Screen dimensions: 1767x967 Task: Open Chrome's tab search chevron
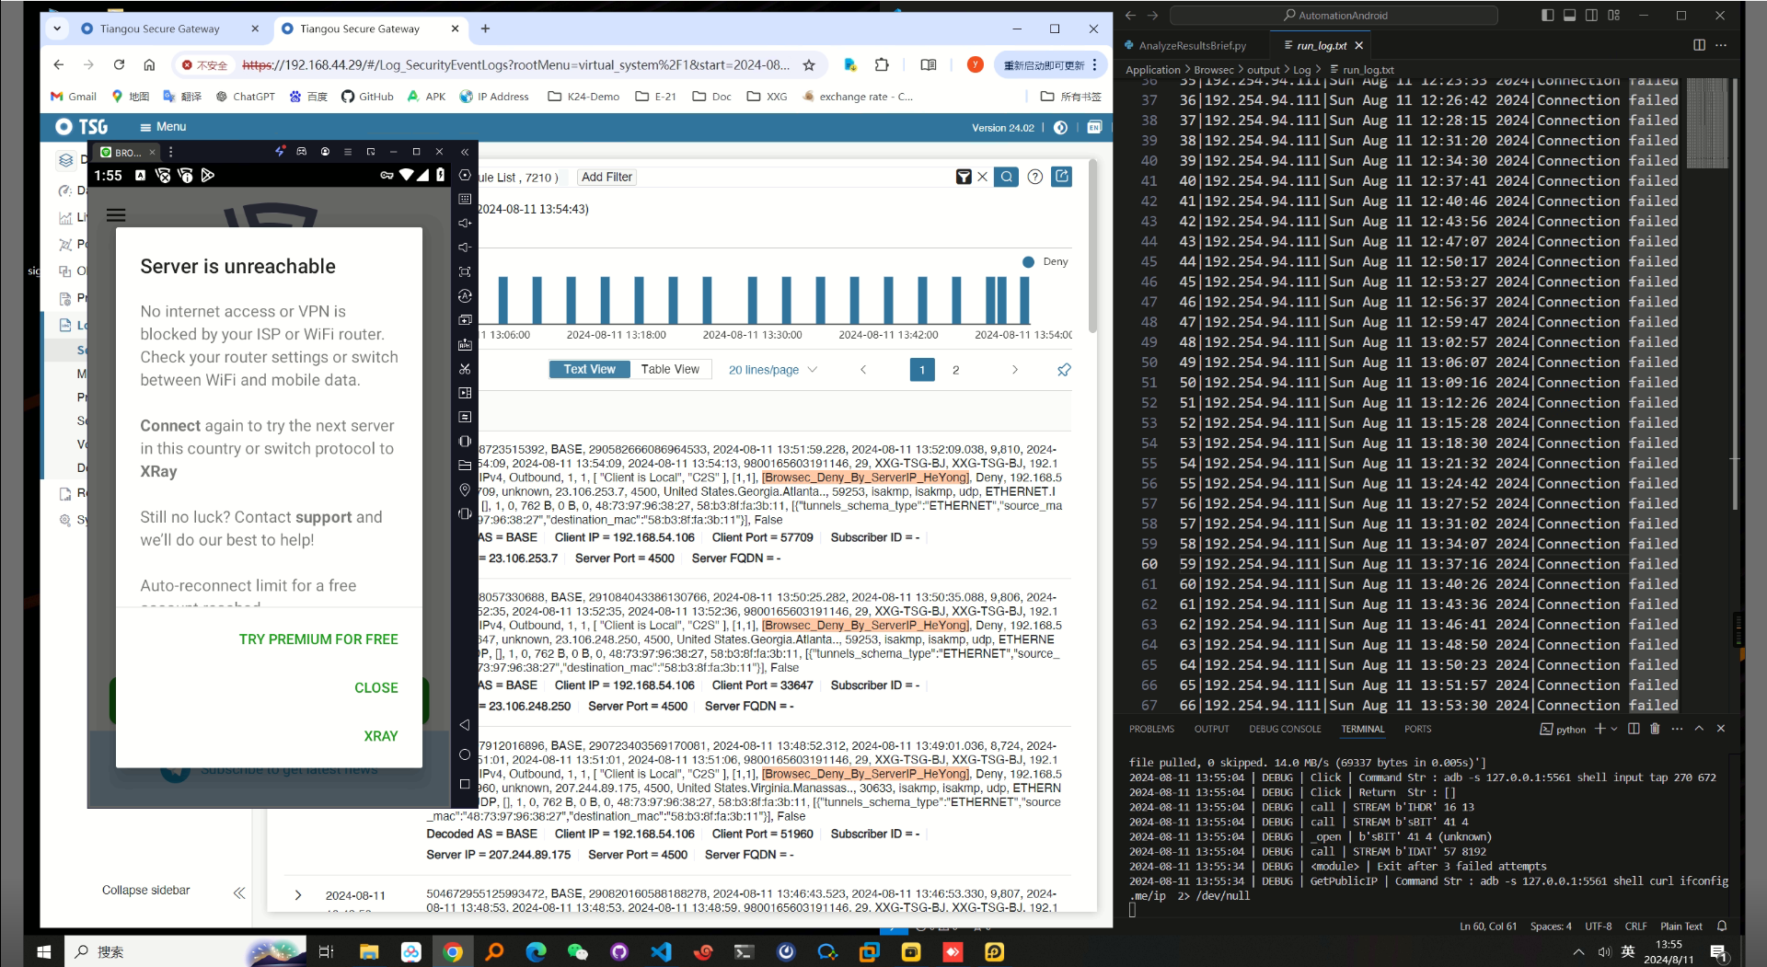[x=57, y=29]
